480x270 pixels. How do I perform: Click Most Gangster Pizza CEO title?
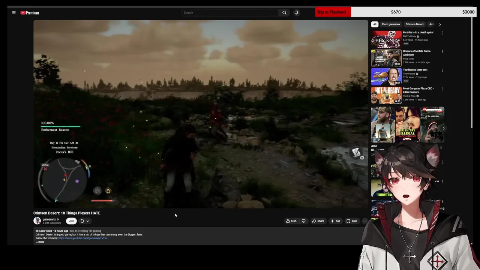418,90
